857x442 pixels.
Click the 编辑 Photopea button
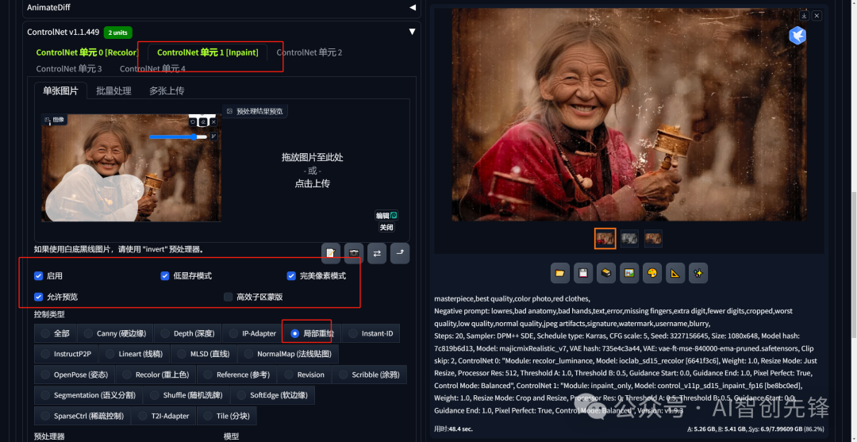(x=386, y=215)
